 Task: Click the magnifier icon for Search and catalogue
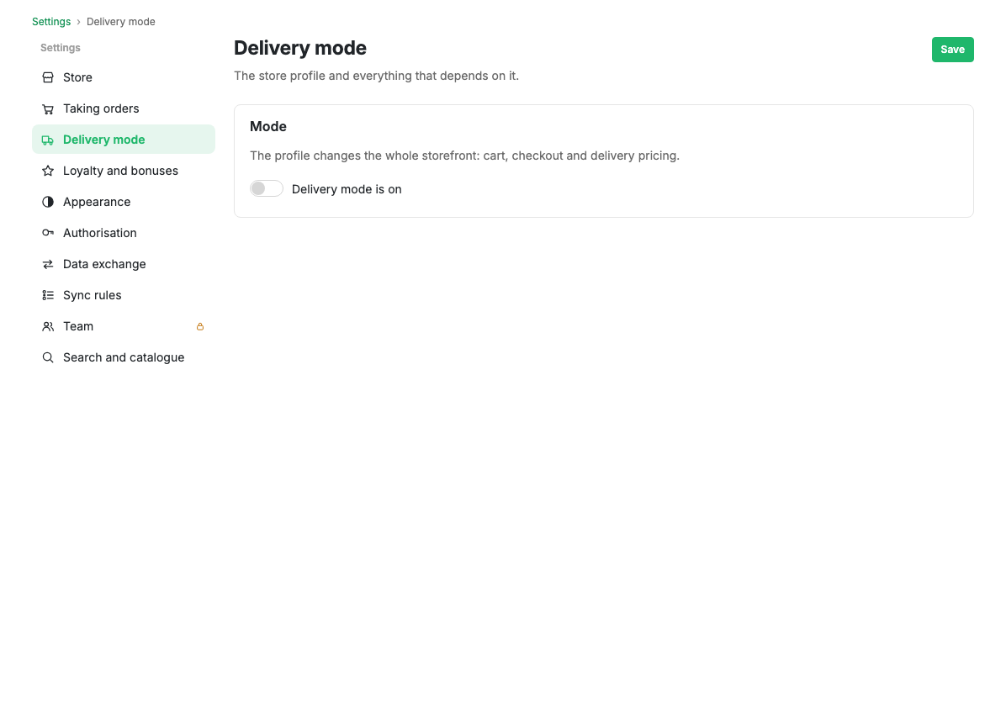[x=48, y=358]
